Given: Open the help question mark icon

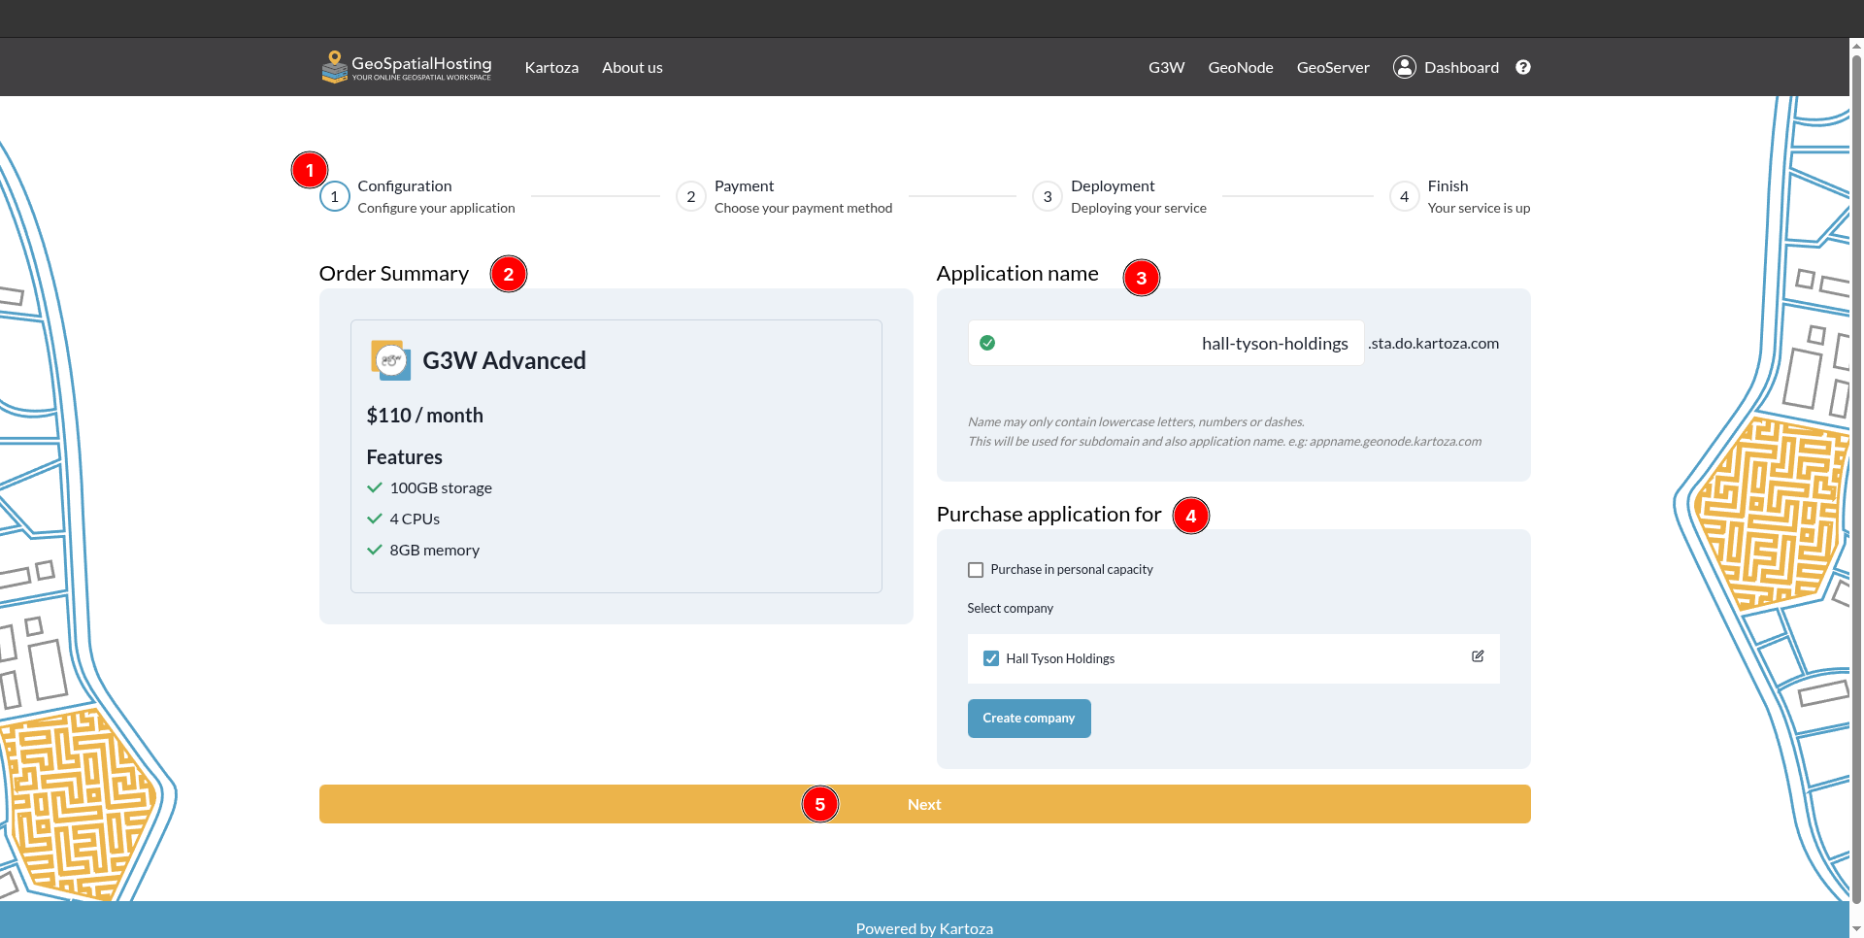Looking at the screenshot, I should [1523, 67].
